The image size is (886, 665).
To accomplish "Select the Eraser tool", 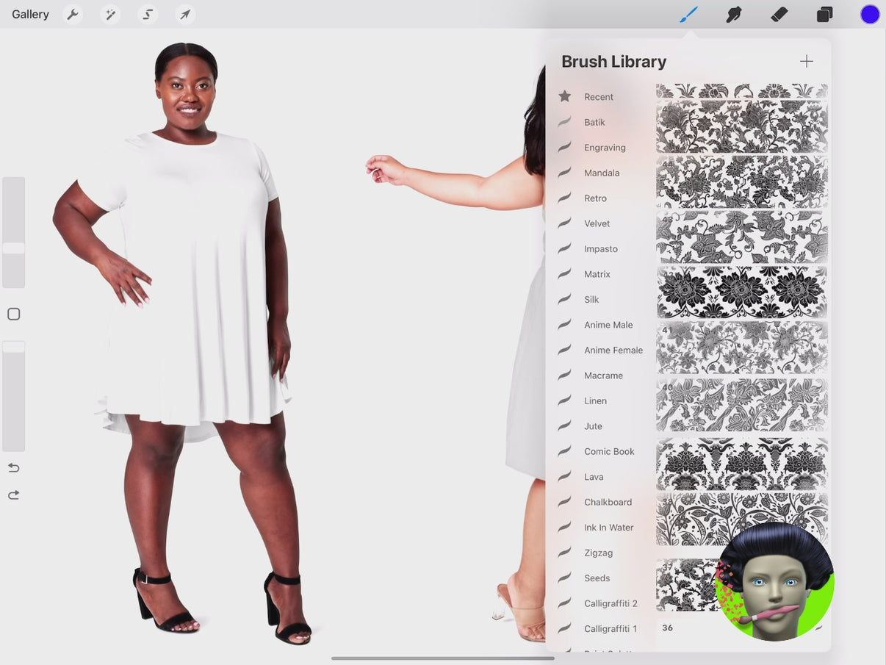I will [x=779, y=15].
